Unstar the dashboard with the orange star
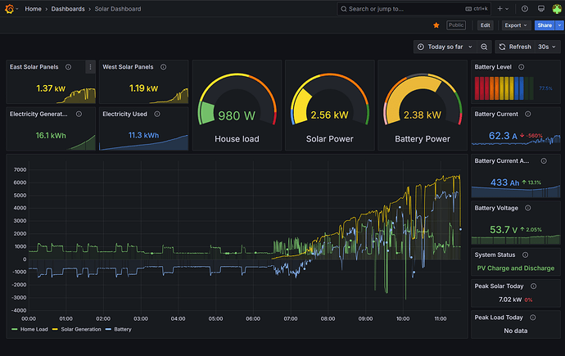The image size is (565, 356). pyautogui.click(x=436, y=25)
